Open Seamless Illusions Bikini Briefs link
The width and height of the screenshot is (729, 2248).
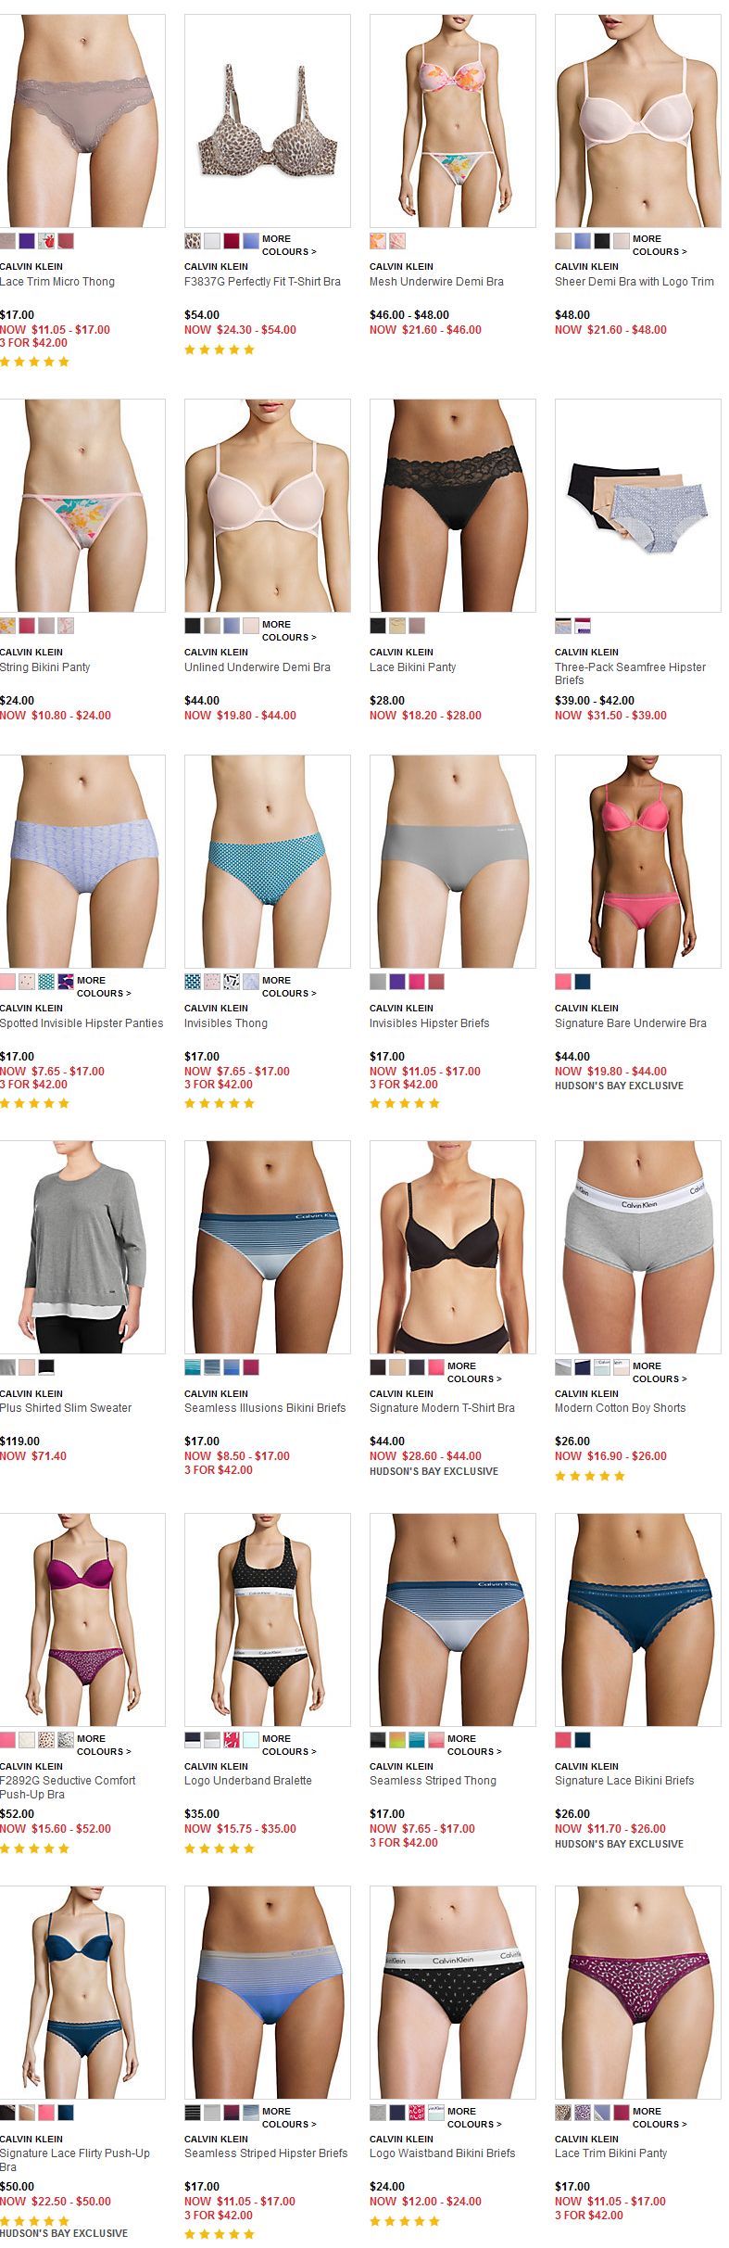point(265,1408)
